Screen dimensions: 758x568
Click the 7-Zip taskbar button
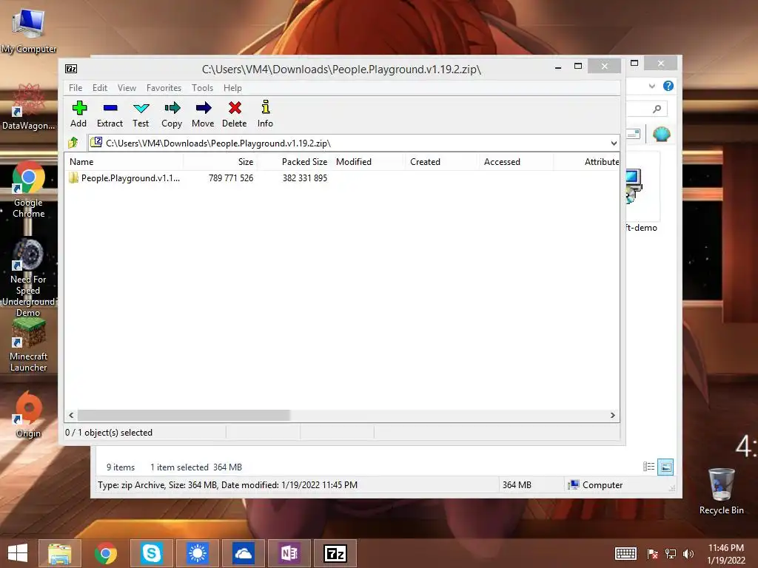(335, 553)
